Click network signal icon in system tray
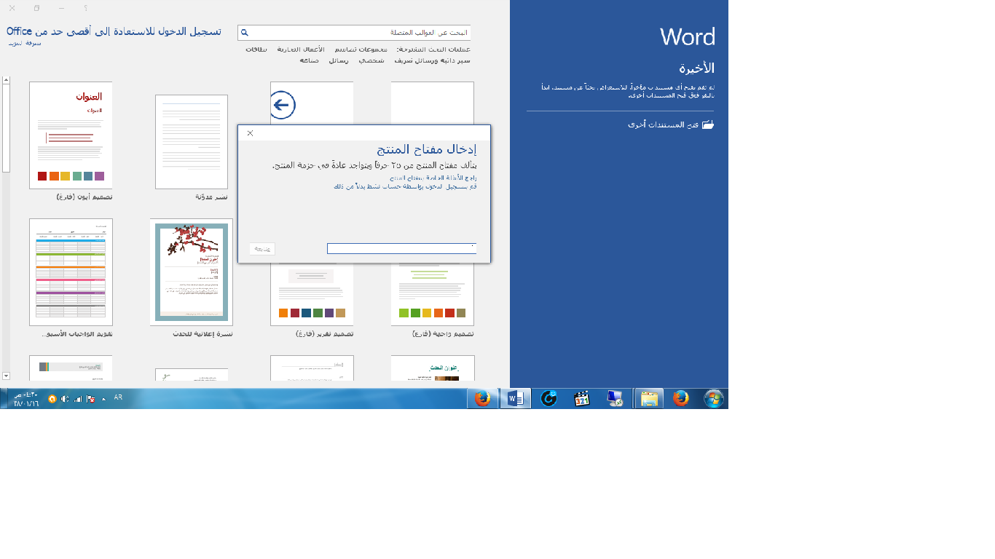The width and height of the screenshot is (995, 559). (78, 399)
